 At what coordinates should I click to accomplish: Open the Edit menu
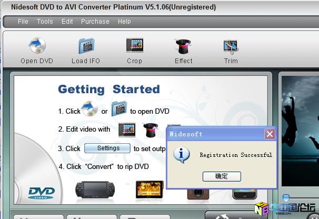click(x=67, y=22)
